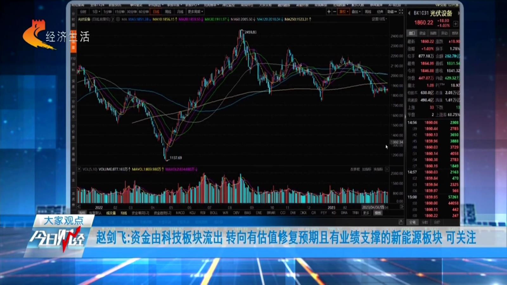
Task: Select the 资金 tab in quote panel
Action: 422,33
